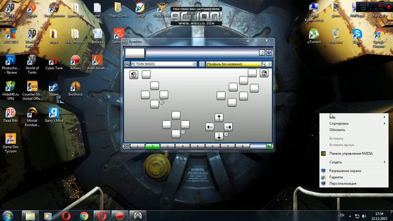Open Mortal Kombat desktop shortcut
This screenshot has height=221, width=393.
(x=32, y=117)
